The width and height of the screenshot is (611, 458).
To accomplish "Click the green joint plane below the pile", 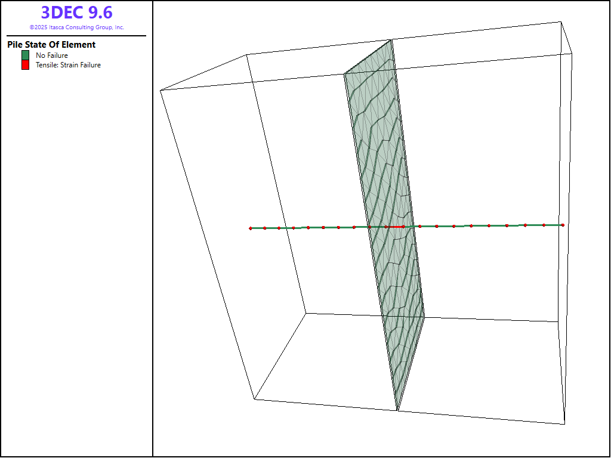I will 400,310.
